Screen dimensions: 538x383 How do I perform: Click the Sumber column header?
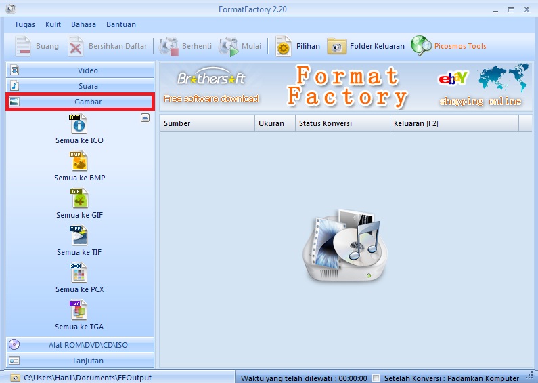[x=207, y=123]
